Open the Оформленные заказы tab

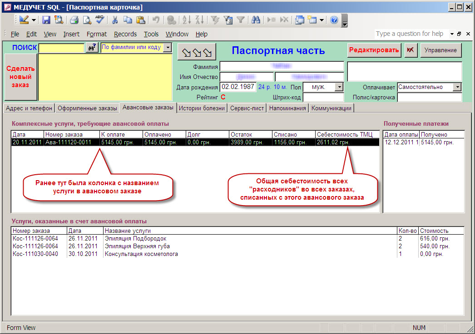87,108
